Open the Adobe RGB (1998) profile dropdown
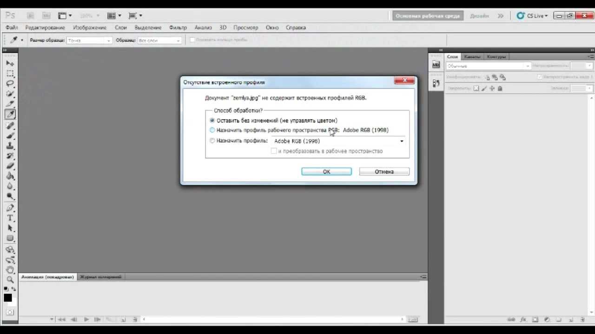Image resolution: width=595 pixels, height=334 pixels. [x=338, y=141]
